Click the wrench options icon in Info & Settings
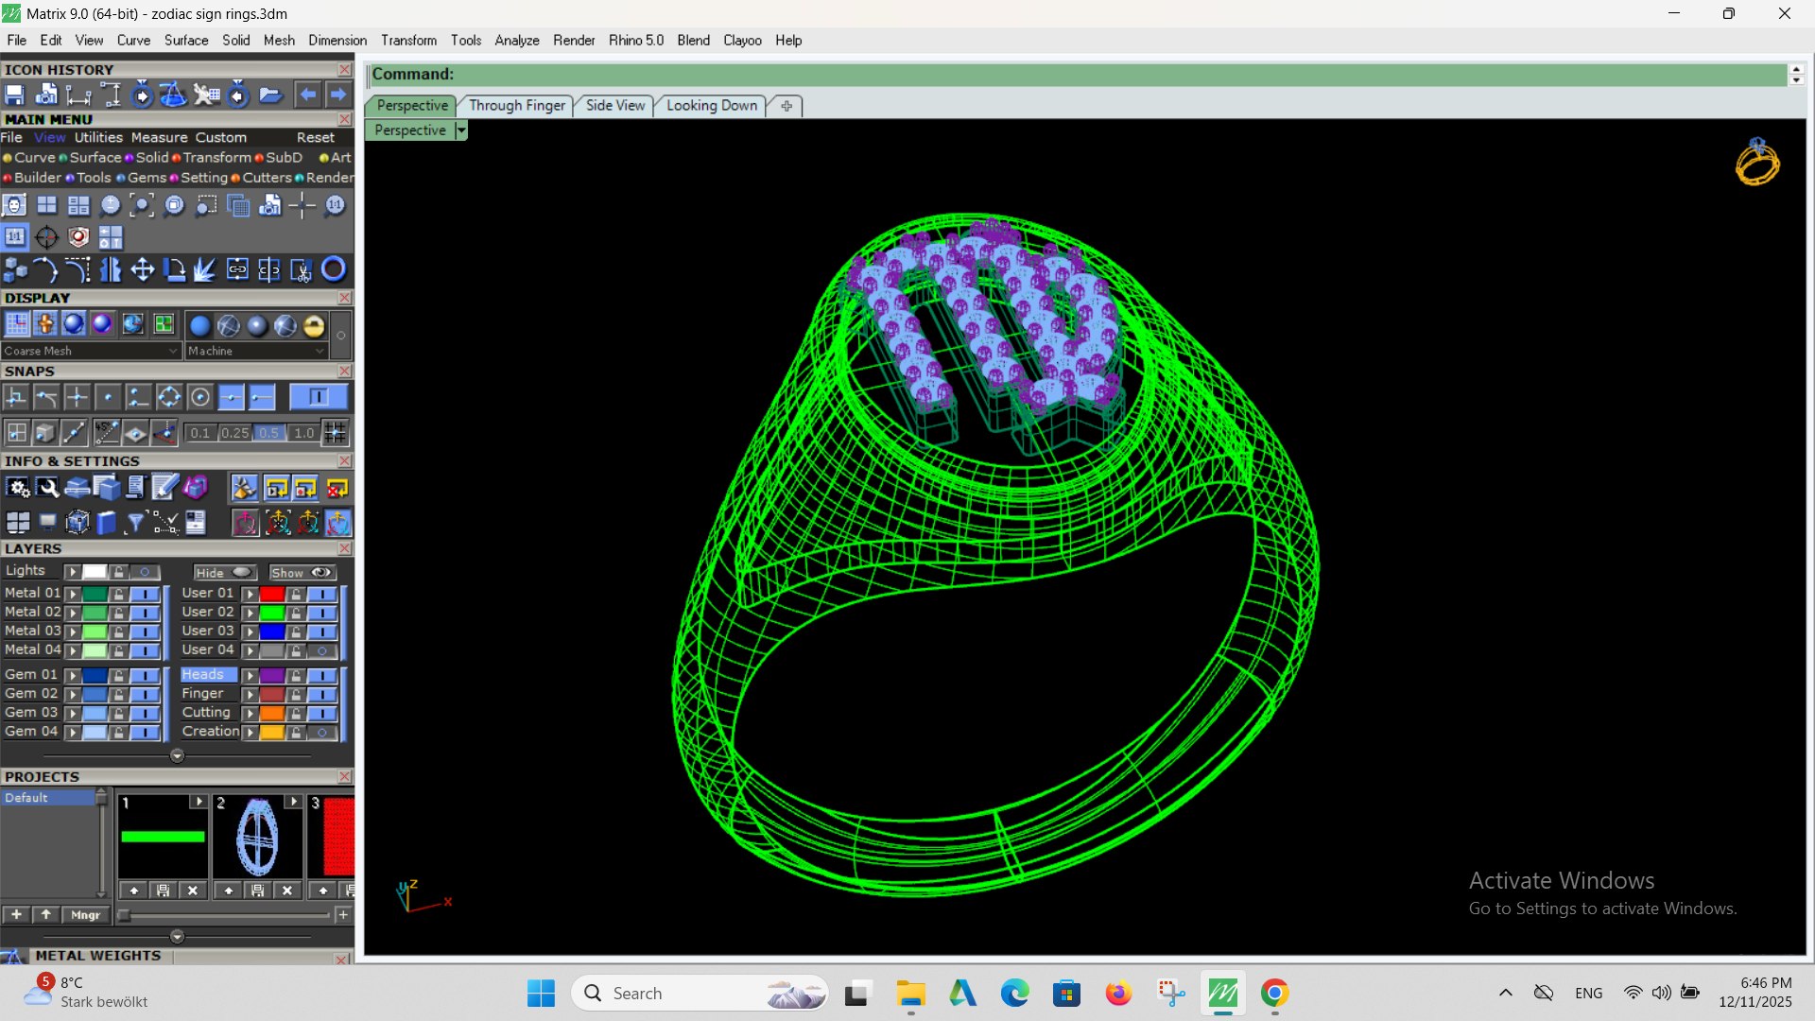The image size is (1815, 1021). (x=47, y=488)
